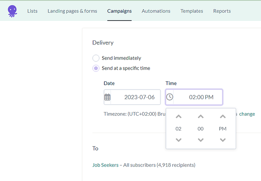Click the time field showing 02:00 PM

click(x=201, y=97)
